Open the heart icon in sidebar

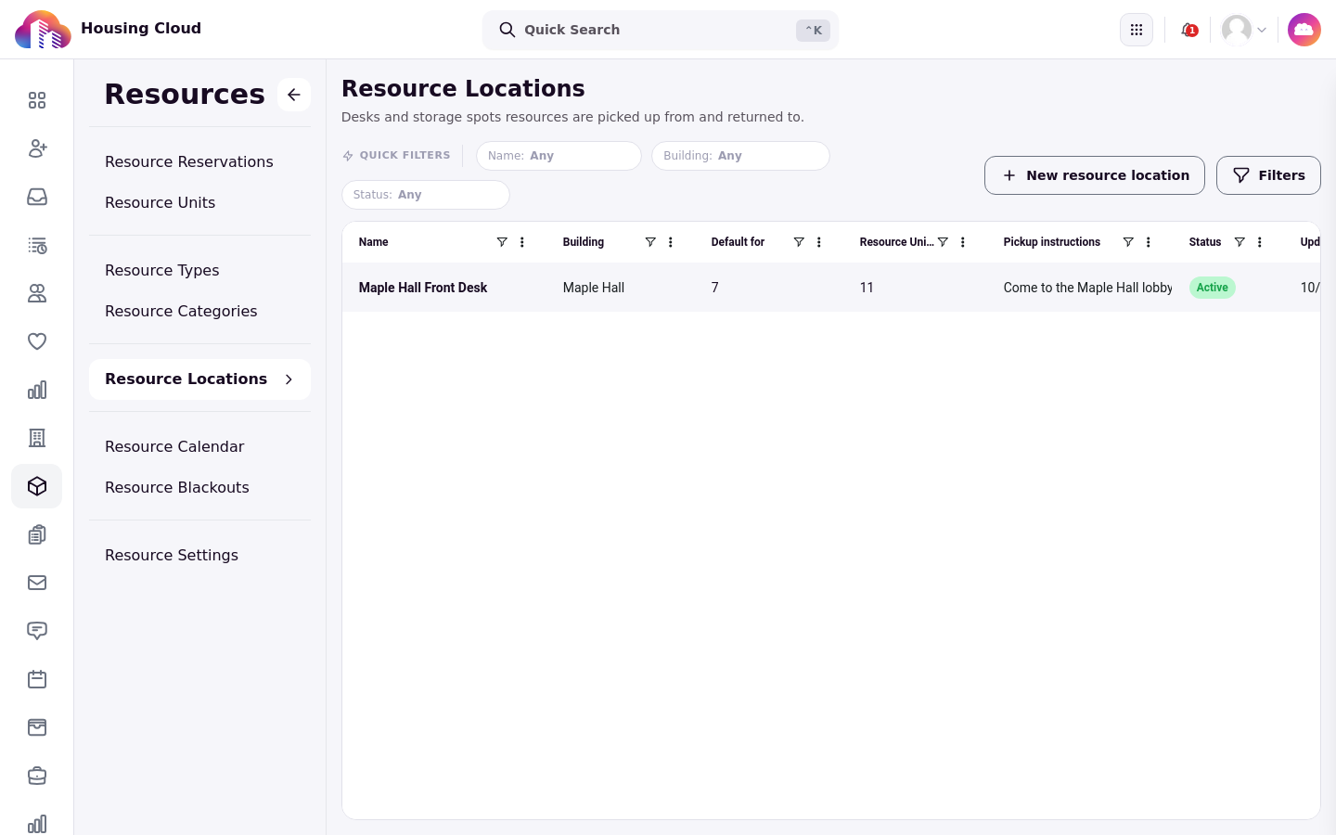click(x=37, y=341)
